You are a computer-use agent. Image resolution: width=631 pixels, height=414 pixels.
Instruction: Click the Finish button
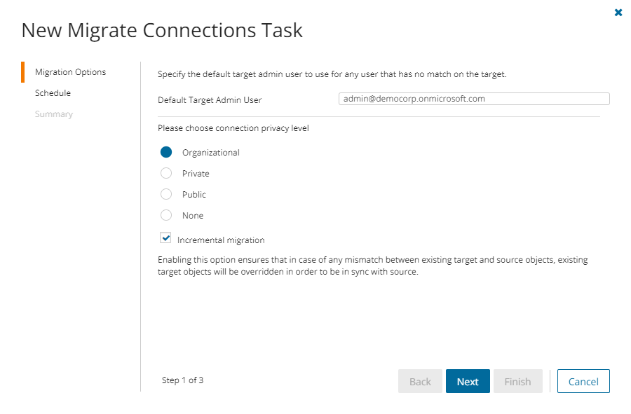tap(517, 382)
